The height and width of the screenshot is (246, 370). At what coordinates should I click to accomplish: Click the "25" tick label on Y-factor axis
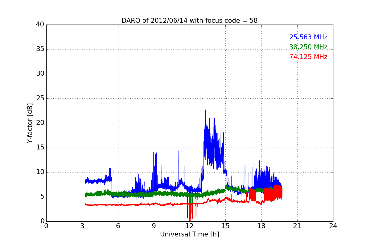(x=40, y=98)
